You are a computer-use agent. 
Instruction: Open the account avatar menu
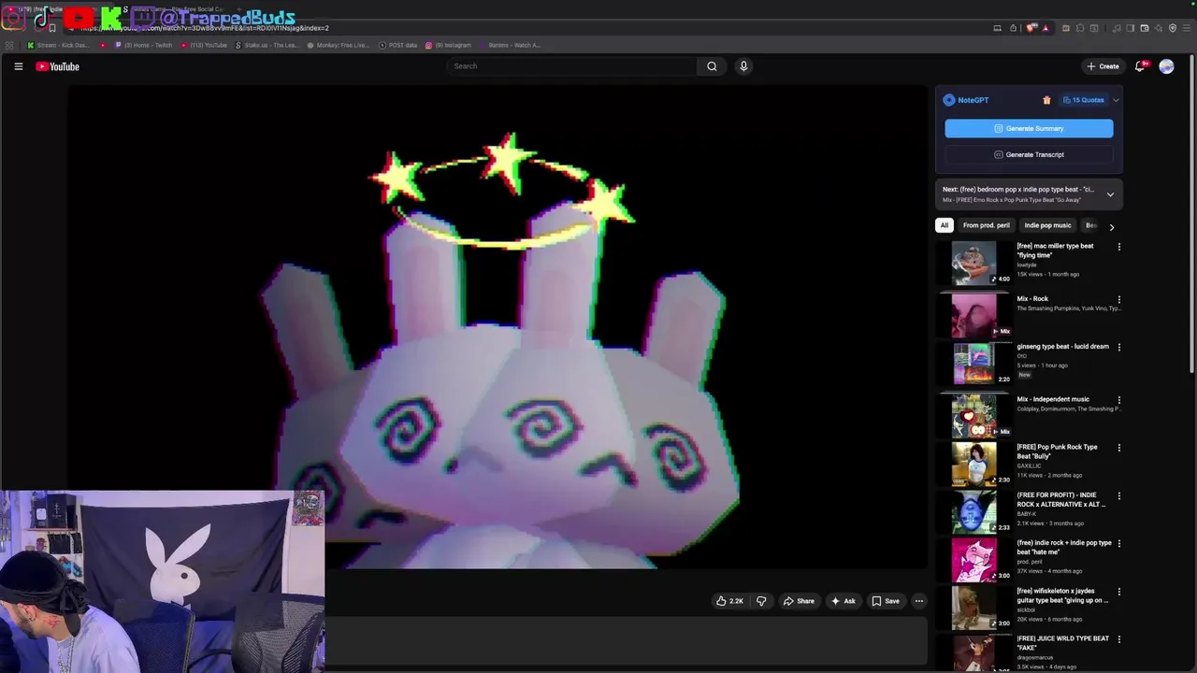click(x=1166, y=66)
